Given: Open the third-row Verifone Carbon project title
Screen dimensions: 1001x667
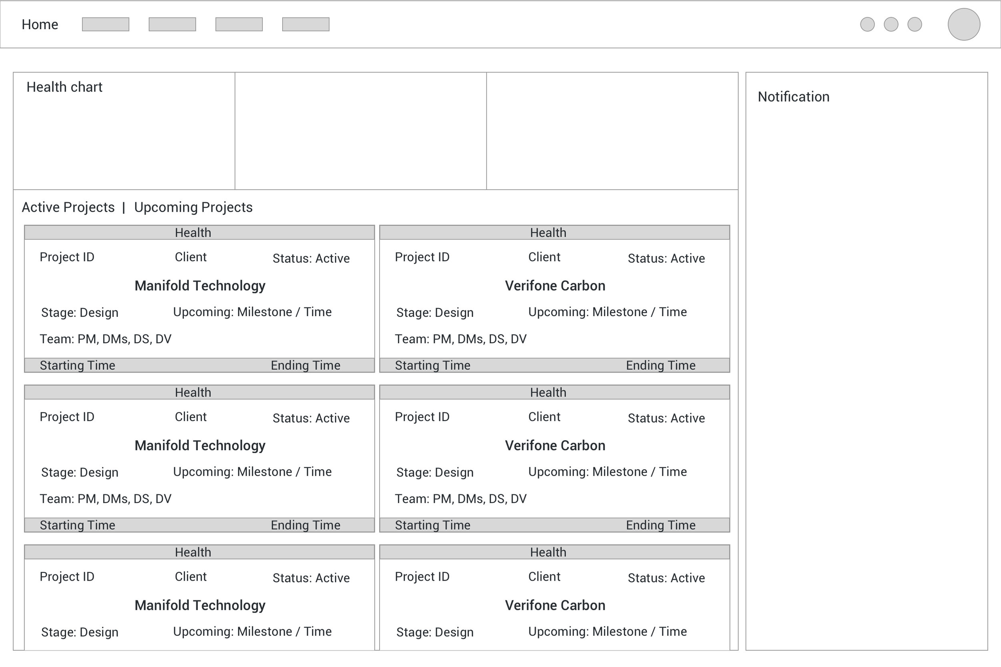Looking at the screenshot, I should point(555,605).
